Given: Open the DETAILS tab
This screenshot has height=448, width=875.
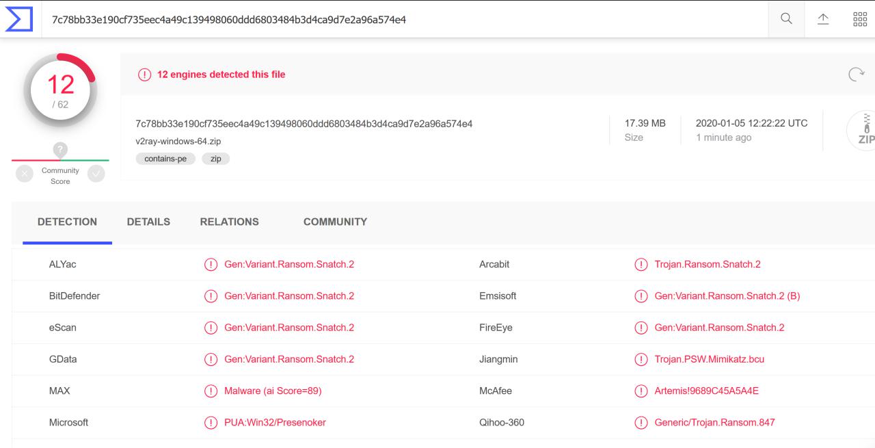Looking at the screenshot, I should pyautogui.click(x=148, y=222).
